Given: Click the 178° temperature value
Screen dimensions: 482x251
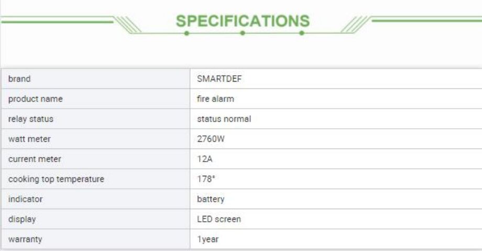Looking at the screenshot, I should click(x=206, y=179).
